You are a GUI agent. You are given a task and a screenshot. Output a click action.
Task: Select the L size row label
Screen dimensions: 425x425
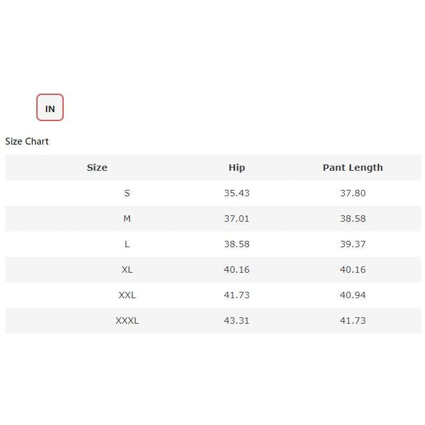(127, 244)
